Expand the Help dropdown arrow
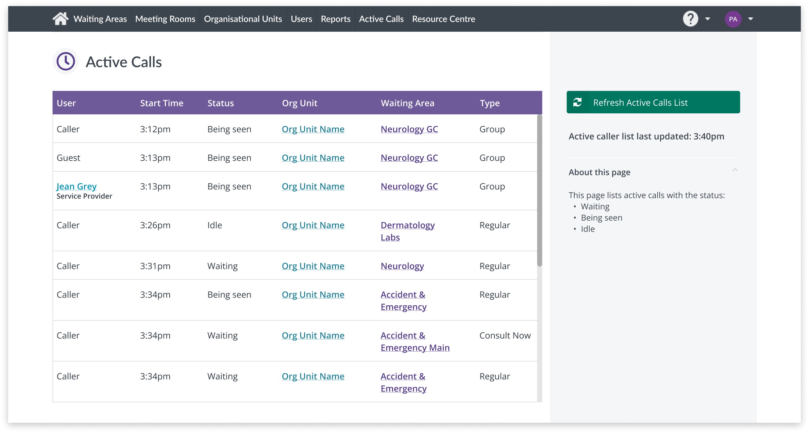The width and height of the screenshot is (809, 433). [x=708, y=19]
